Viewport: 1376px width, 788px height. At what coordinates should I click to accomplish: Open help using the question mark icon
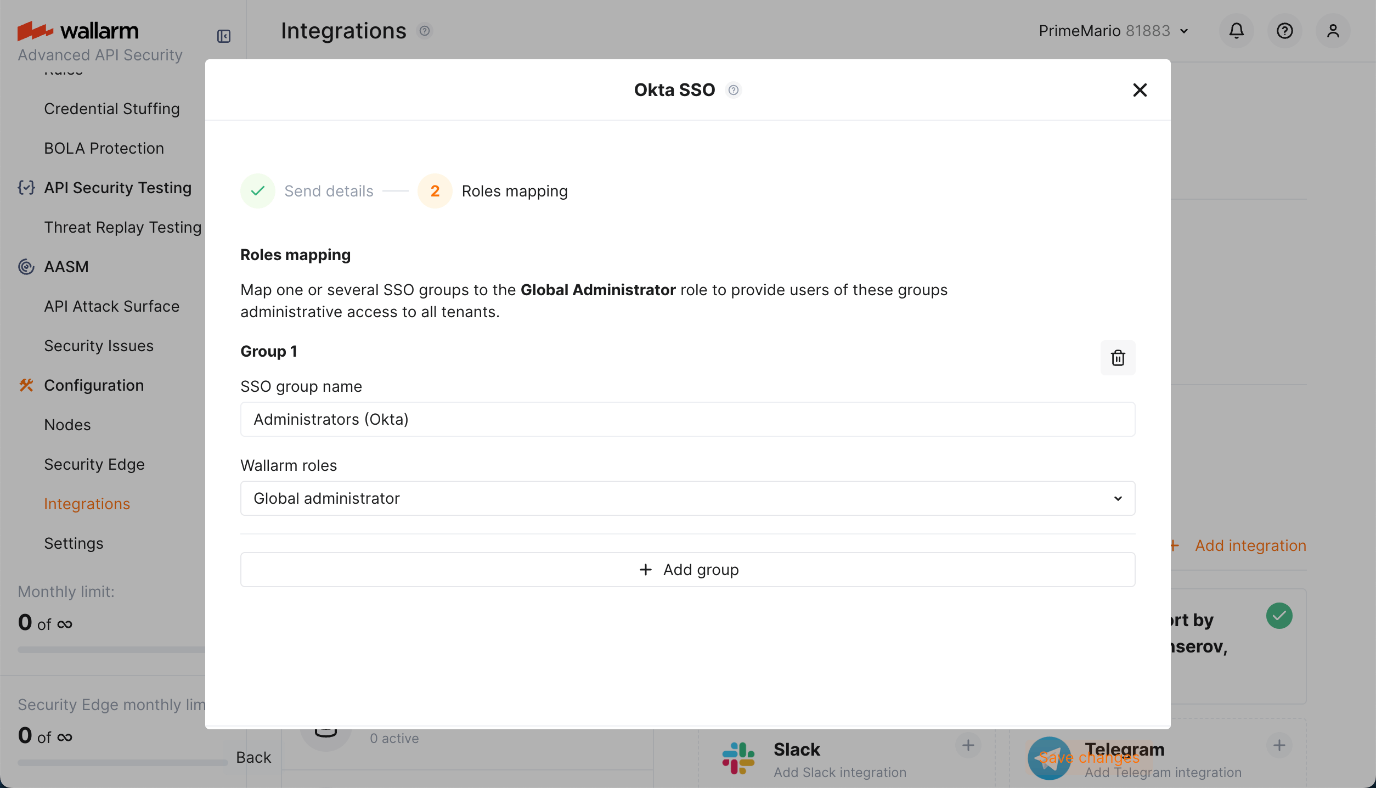click(x=1285, y=31)
